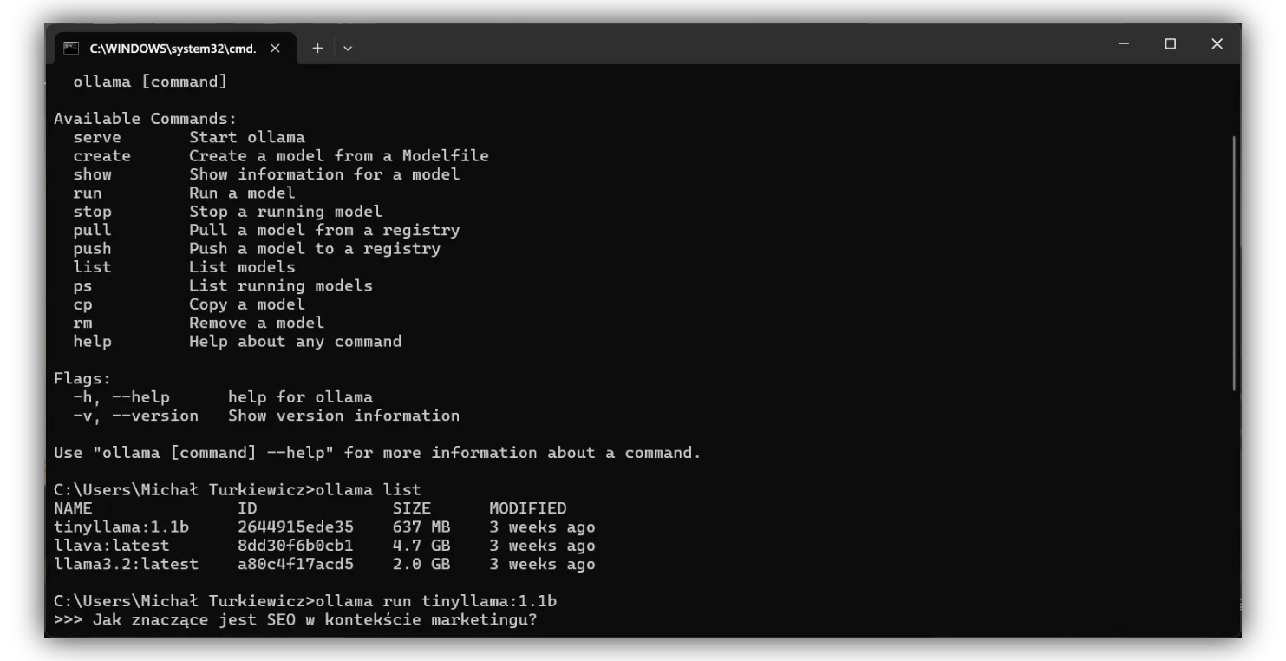This screenshot has width=1286, height=661.
Task: Click the vertical scrollbar thumb
Action: coord(1235,263)
